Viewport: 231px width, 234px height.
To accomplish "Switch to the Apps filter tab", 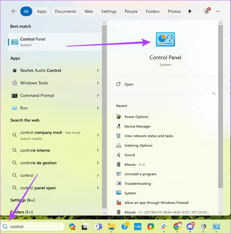I will pos(42,11).
